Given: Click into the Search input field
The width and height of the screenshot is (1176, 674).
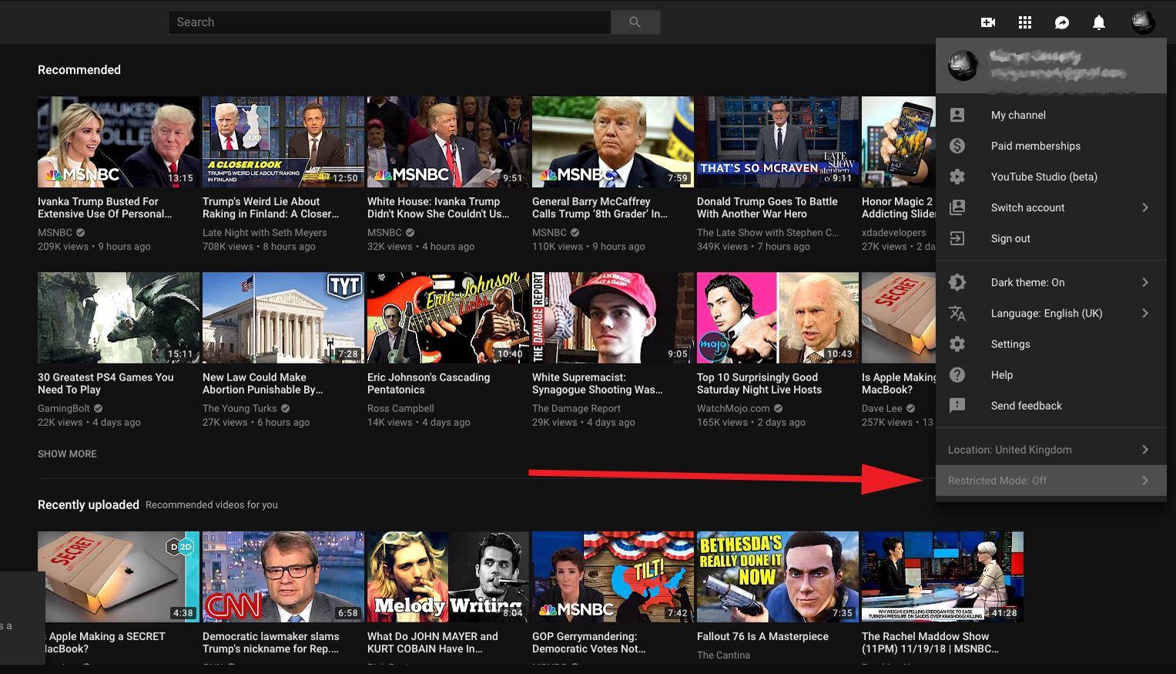Looking at the screenshot, I should tap(389, 22).
